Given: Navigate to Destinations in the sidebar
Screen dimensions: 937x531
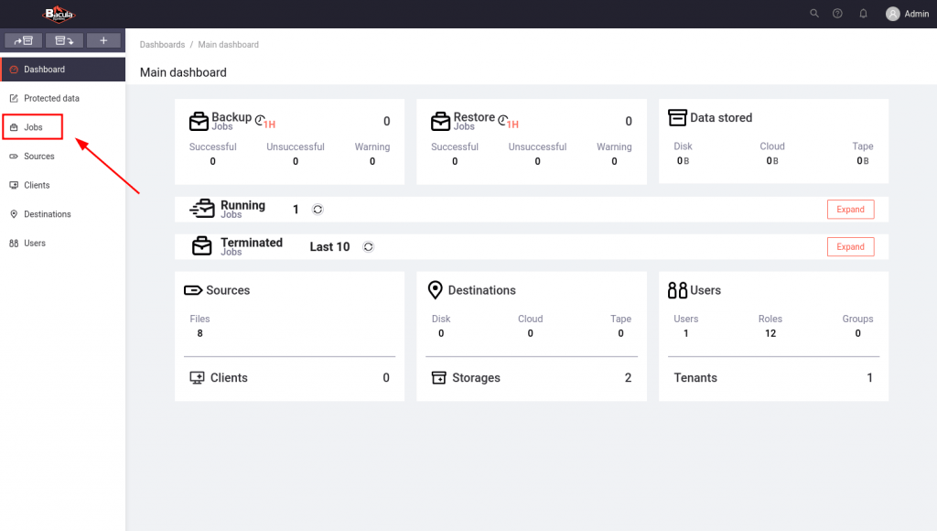Looking at the screenshot, I should [47, 214].
